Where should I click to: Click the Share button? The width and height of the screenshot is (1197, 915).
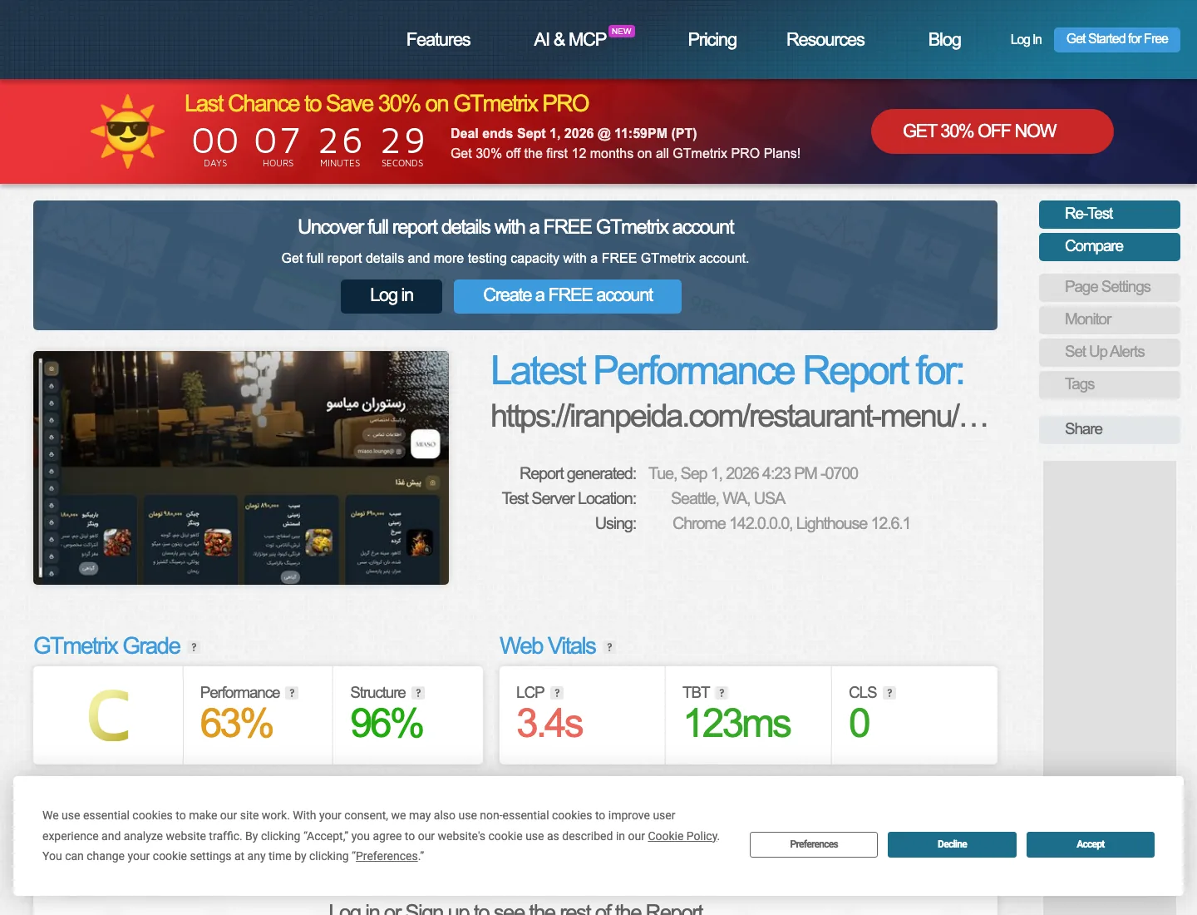pyautogui.click(x=1110, y=429)
